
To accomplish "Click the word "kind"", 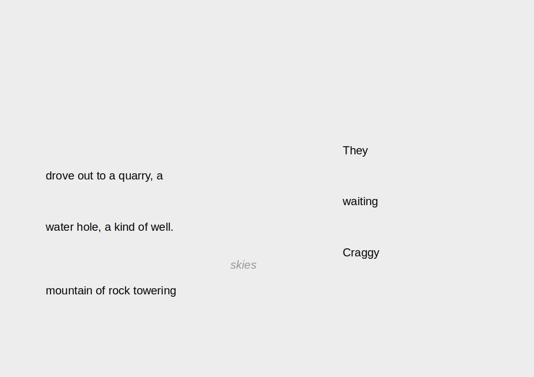I will click(124, 227).
